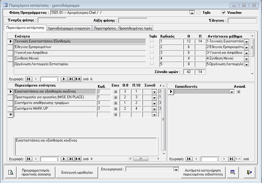The width and height of the screenshot is (262, 183).
Task: Open Συνεδ dropdown for Εγκαταστάσεις και εξοπλισμός κουζίνας
Action: (154, 92)
